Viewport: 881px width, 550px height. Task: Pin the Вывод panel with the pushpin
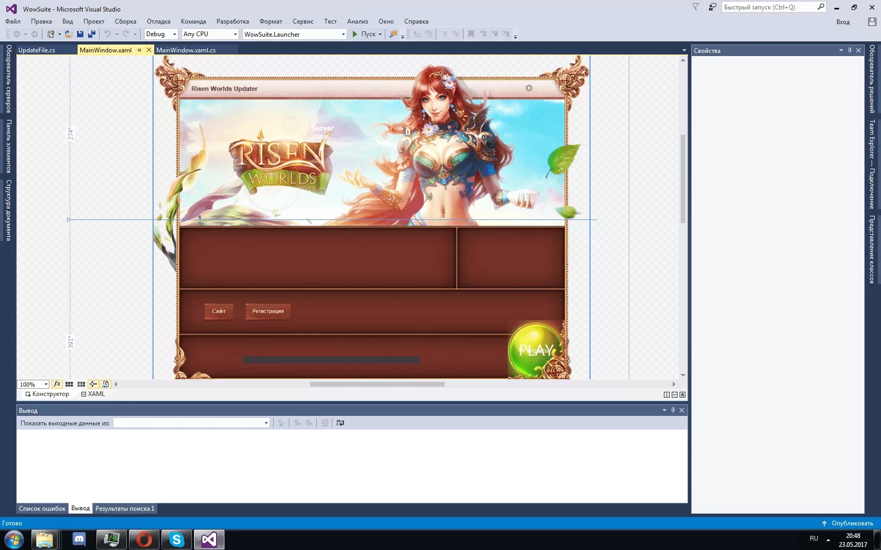[673, 410]
